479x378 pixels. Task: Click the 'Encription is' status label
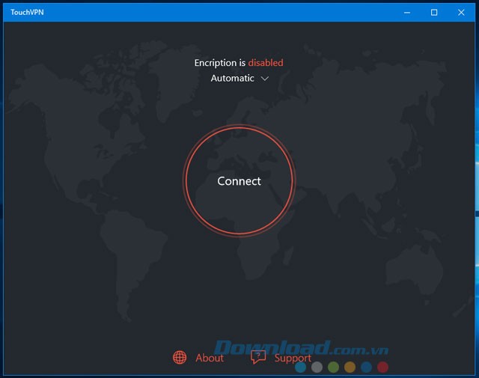(x=220, y=63)
